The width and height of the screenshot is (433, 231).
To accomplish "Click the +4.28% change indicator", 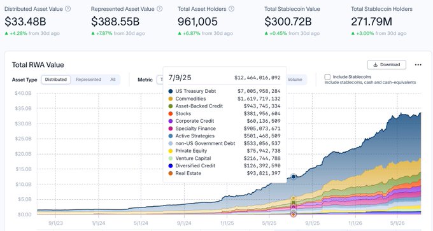I will tap(16, 33).
